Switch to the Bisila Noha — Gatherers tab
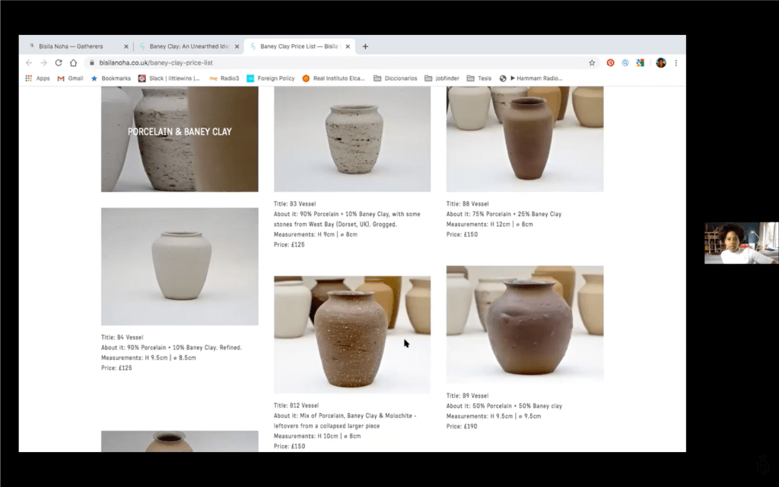 point(70,46)
